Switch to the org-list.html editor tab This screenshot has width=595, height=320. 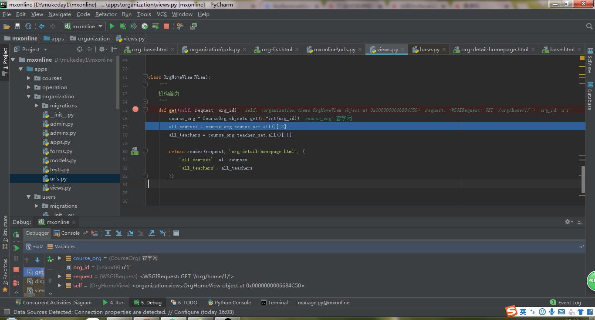click(x=276, y=50)
